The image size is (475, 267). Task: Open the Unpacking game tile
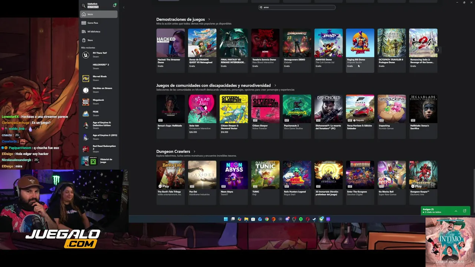pos(392,116)
